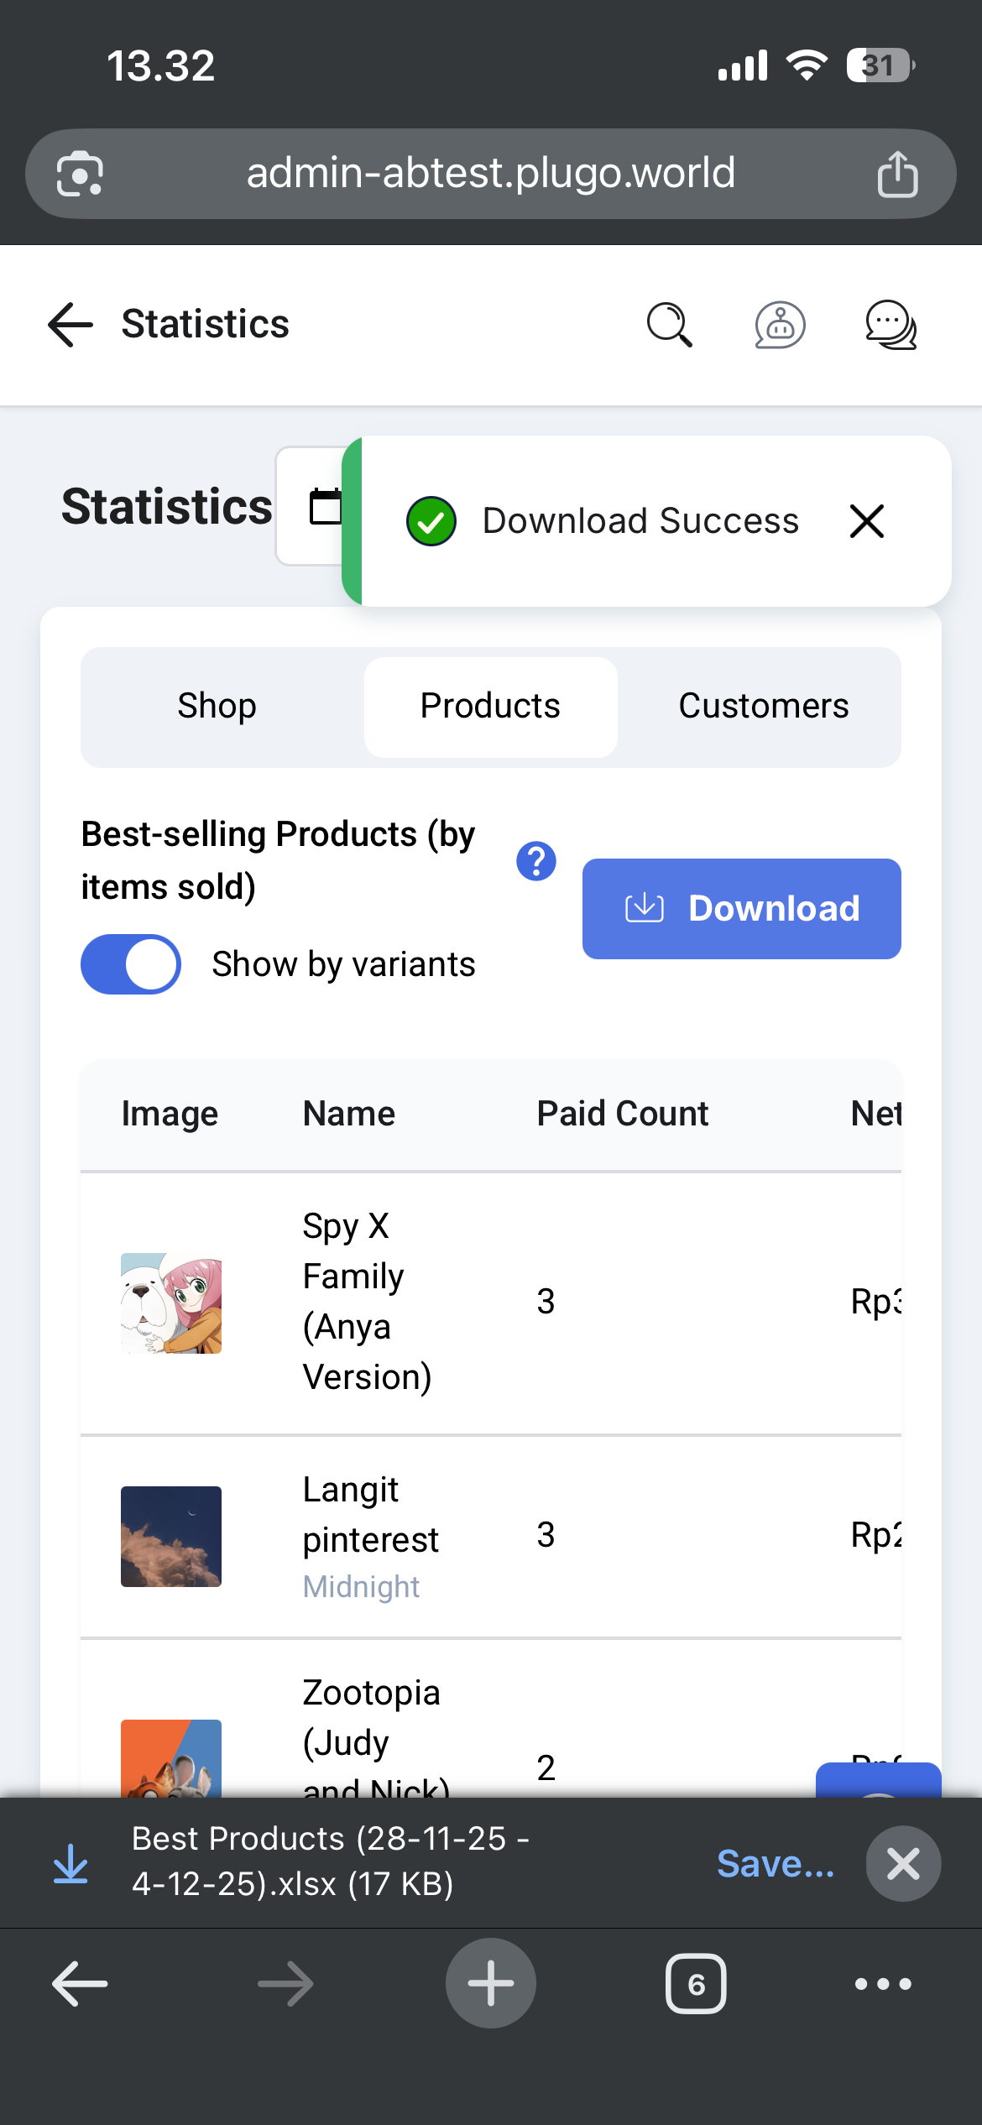The height and width of the screenshot is (2125, 982).
Task: Switch to the Customers tab
Action: 763,707
